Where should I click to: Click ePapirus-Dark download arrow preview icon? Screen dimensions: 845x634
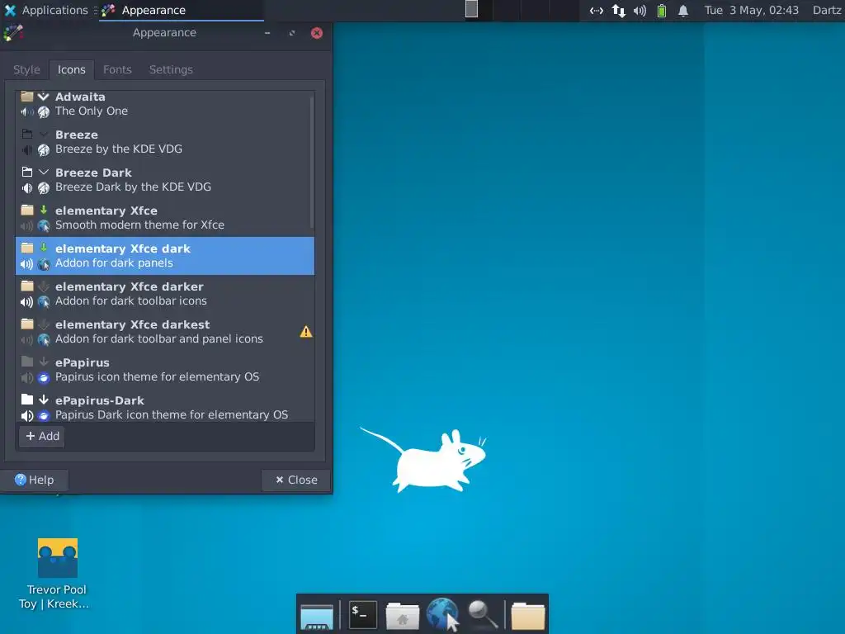tap(44, 400)
